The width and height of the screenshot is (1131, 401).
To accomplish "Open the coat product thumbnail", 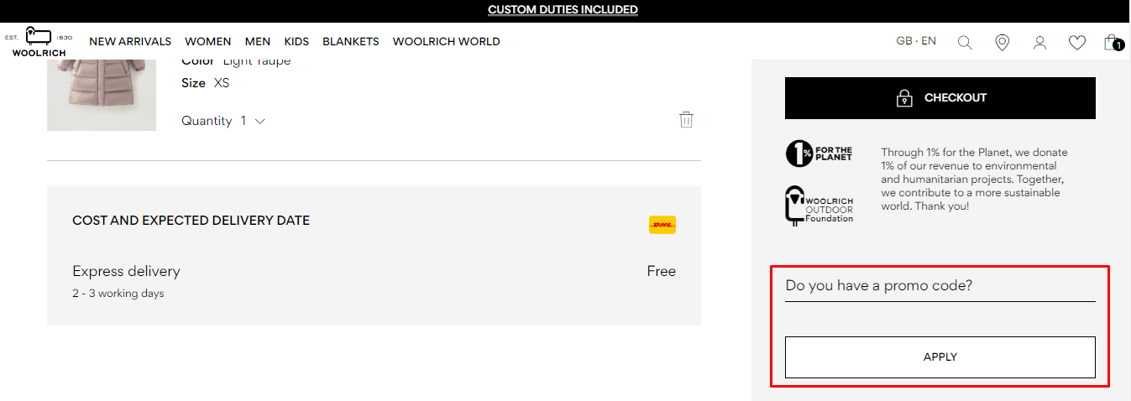I will (102, 95).
